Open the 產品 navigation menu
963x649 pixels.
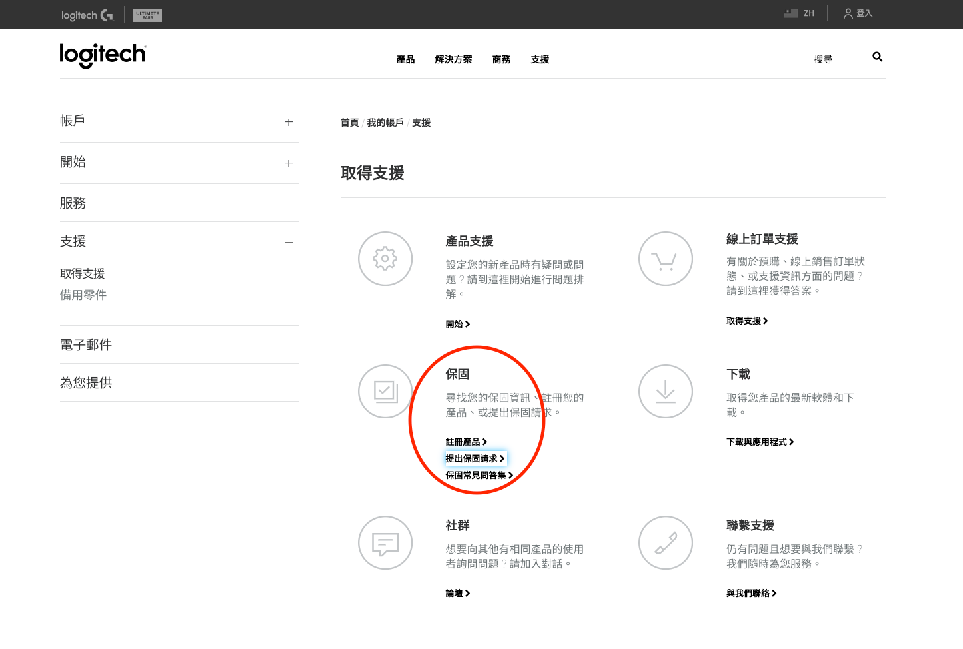tap(405, 59)
